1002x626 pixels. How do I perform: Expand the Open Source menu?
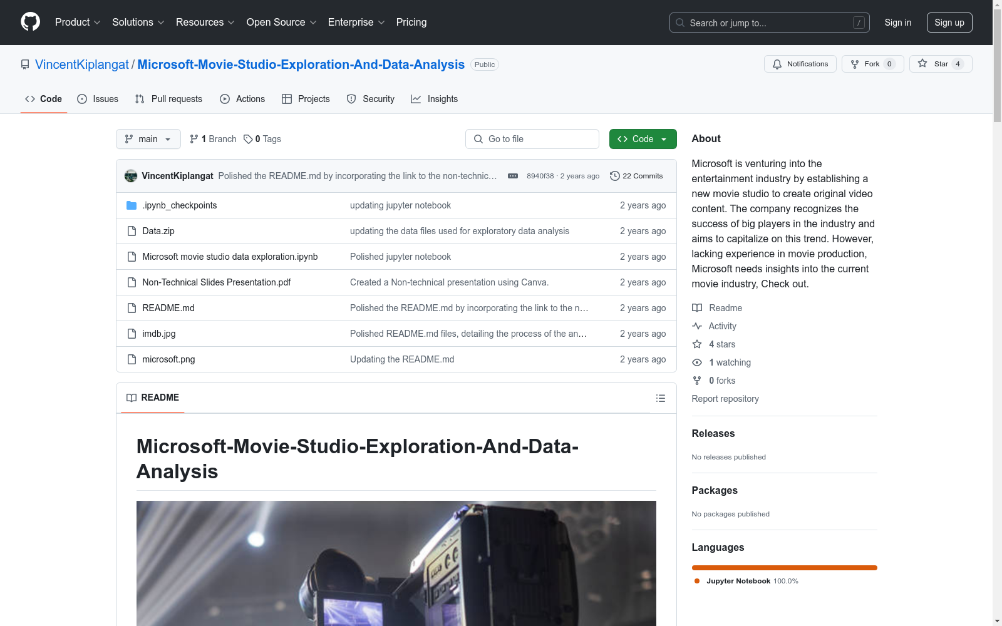click(x=282, y=23)
